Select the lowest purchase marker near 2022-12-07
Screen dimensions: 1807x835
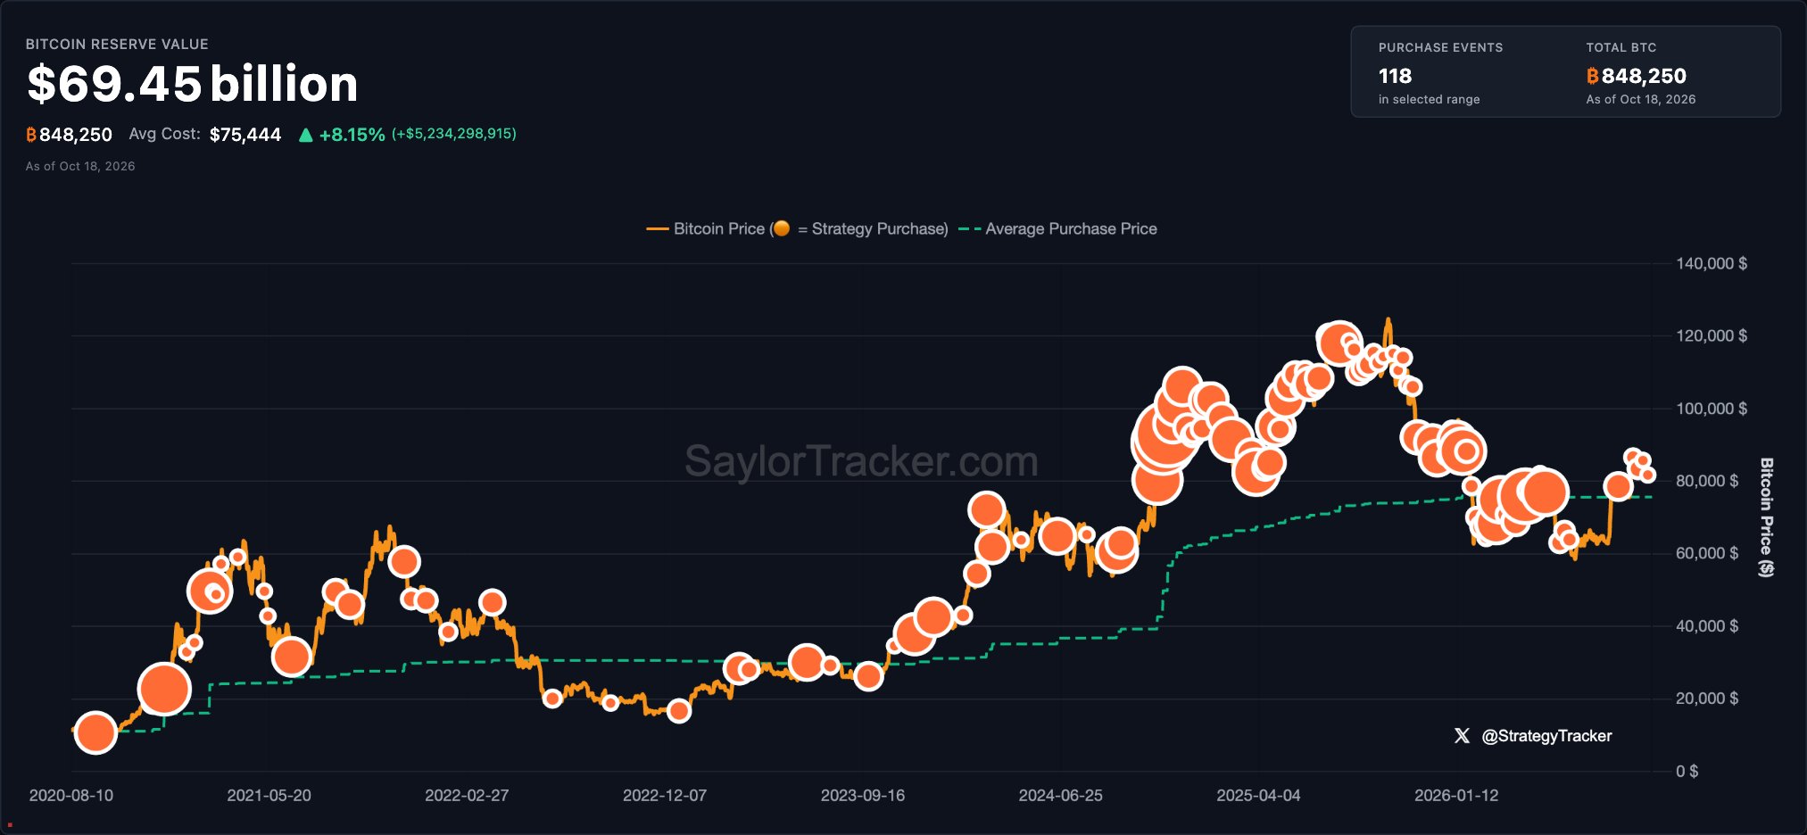click(x=679, y=711)
